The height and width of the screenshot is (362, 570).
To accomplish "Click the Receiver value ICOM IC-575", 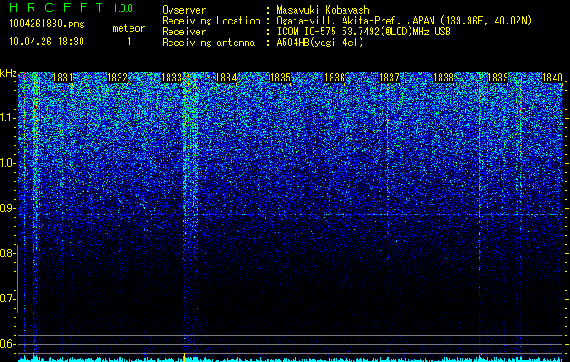I will tap(363, 32).
